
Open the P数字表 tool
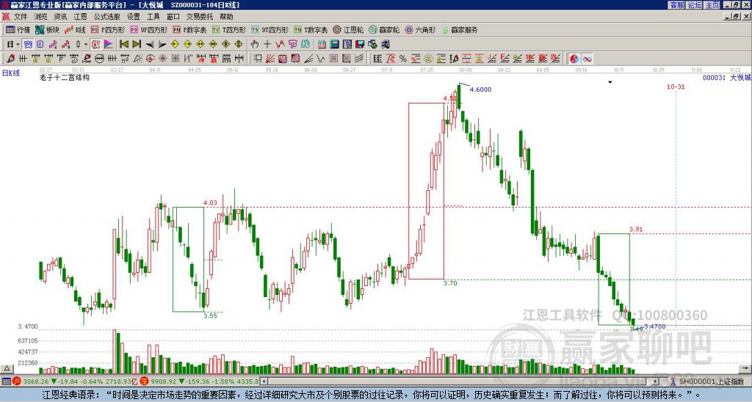click(189, 29)
